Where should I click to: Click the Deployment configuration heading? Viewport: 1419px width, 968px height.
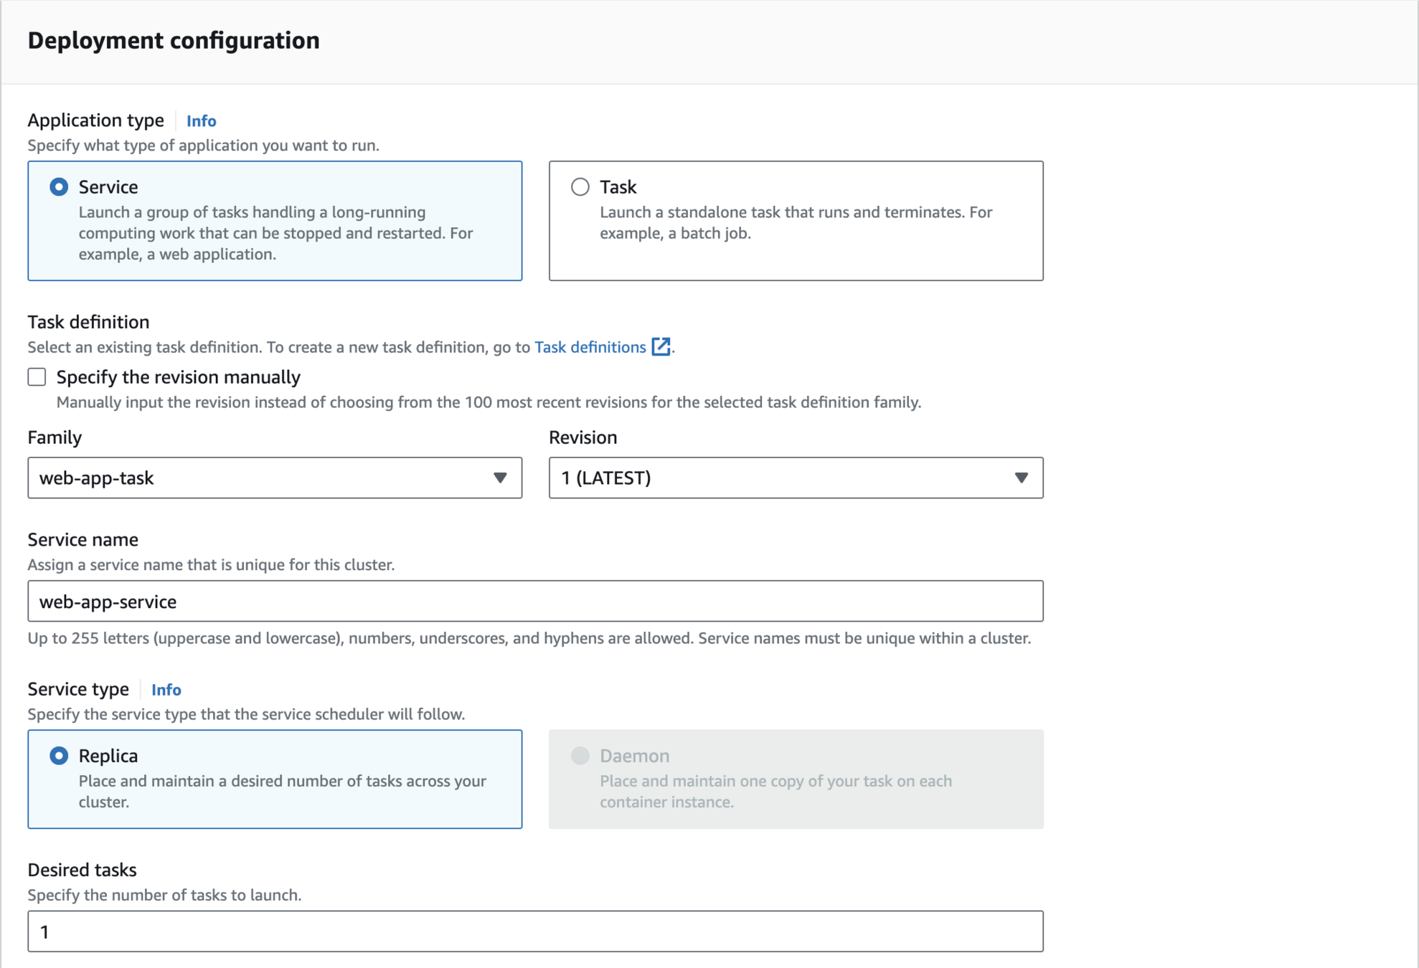(174, 41)
